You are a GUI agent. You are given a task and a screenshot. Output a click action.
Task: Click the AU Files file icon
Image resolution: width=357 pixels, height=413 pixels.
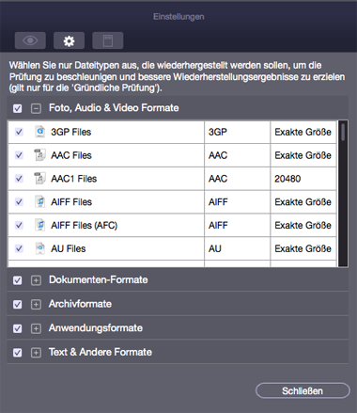click(x=39, y=248)
